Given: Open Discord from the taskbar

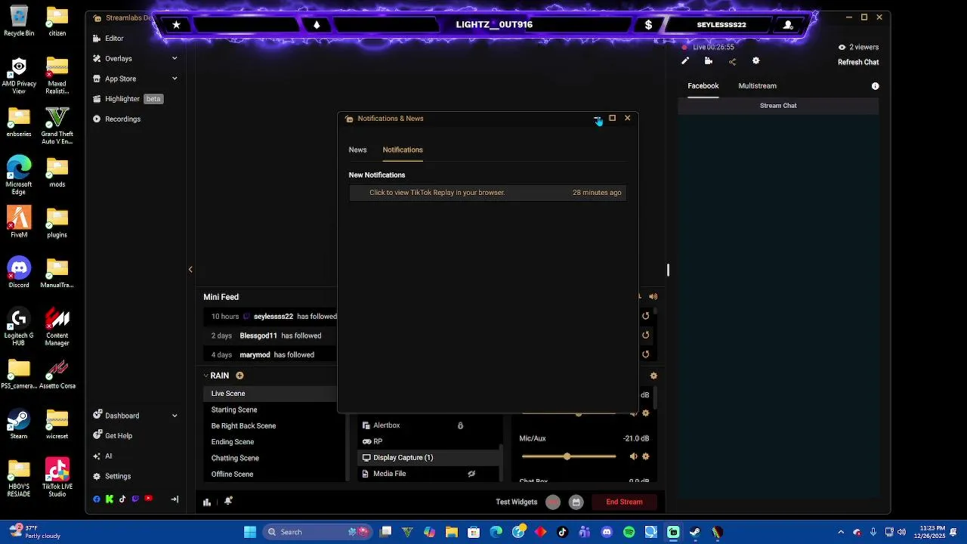Looking at the screenshot, I should tap(607, 532).
